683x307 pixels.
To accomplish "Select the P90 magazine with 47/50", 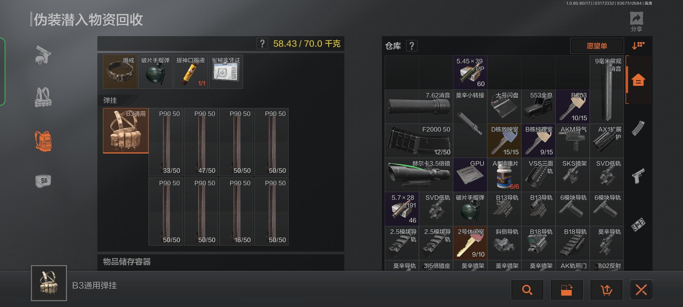I will (x=201, y=142).
